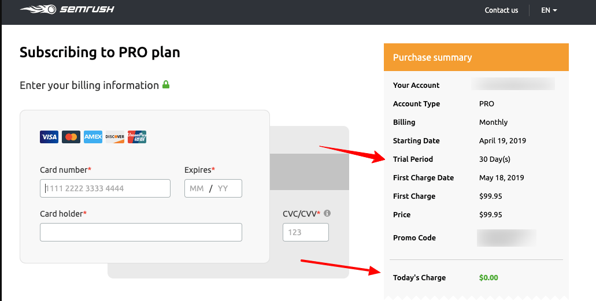The image size is (596, 301).
Task: Click the Today's Charge label
Action: [x=419, y=278]
